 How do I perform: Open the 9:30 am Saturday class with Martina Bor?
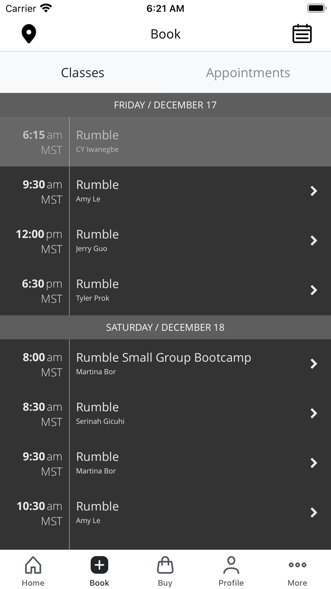[165, 463]
